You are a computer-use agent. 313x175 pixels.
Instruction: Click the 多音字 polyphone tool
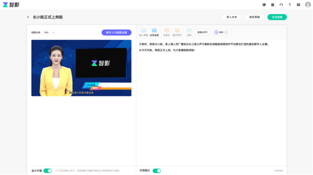(x=167, y=32)
